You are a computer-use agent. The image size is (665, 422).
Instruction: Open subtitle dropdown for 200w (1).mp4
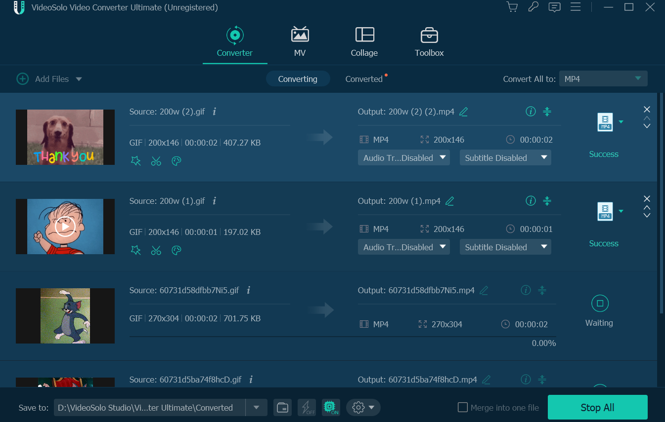tap(505, 247)
